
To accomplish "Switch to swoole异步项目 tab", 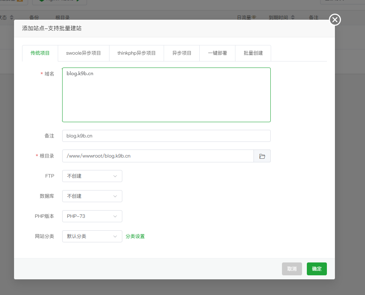I will [x=83, y=53].
